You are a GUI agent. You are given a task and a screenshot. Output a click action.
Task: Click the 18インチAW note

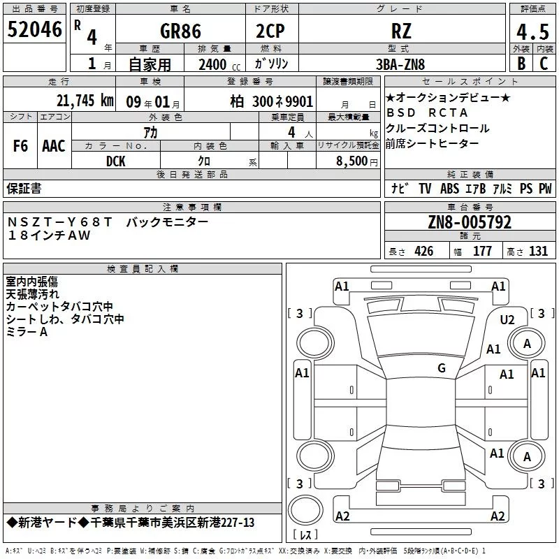[x=49, y=235]
